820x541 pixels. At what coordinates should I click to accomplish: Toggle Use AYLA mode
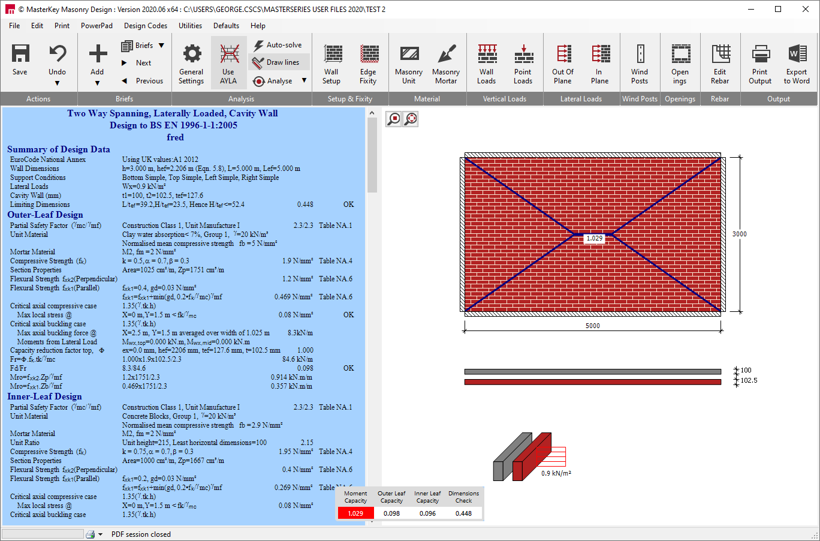(x=229, y=64)
